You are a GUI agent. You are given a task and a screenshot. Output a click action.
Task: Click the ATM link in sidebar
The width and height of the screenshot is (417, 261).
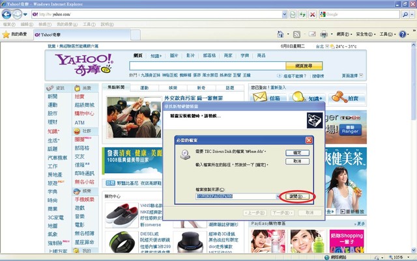point(79,122)
